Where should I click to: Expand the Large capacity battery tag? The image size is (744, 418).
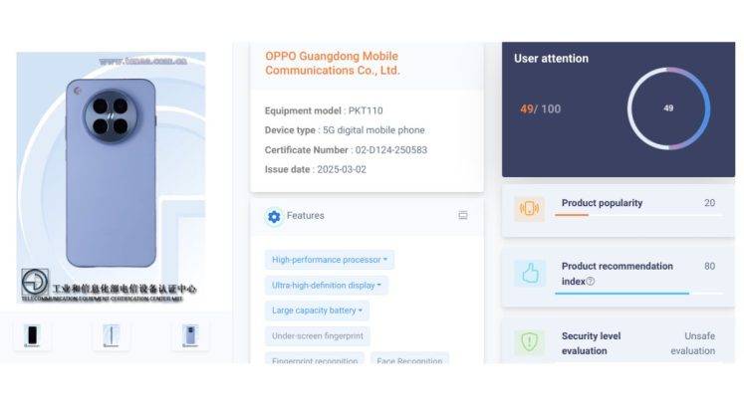pos(317,311)
